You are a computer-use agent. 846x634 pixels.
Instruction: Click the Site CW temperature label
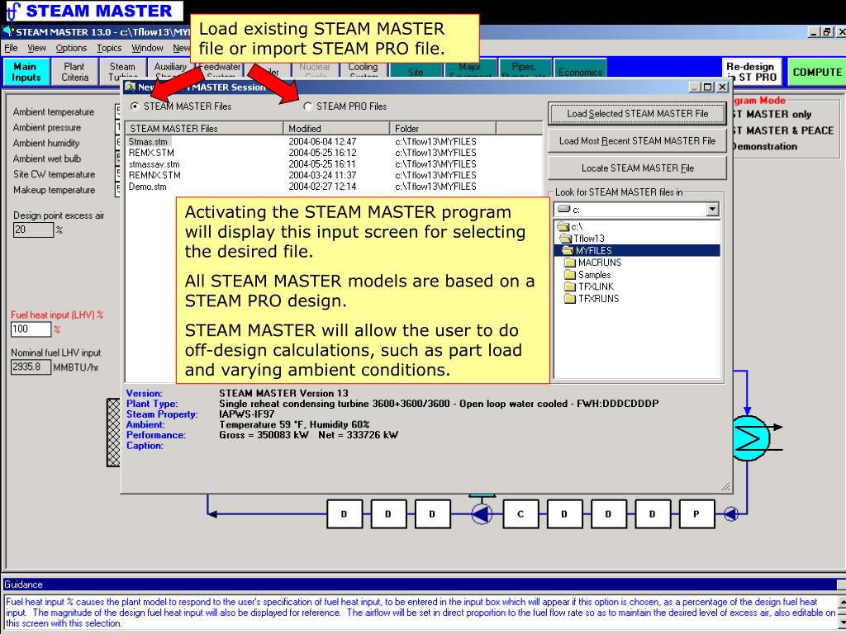click(x=54, y=174)
